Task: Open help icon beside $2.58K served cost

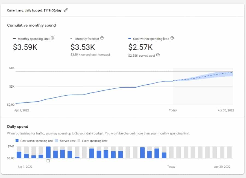Action: click(158, 55)
